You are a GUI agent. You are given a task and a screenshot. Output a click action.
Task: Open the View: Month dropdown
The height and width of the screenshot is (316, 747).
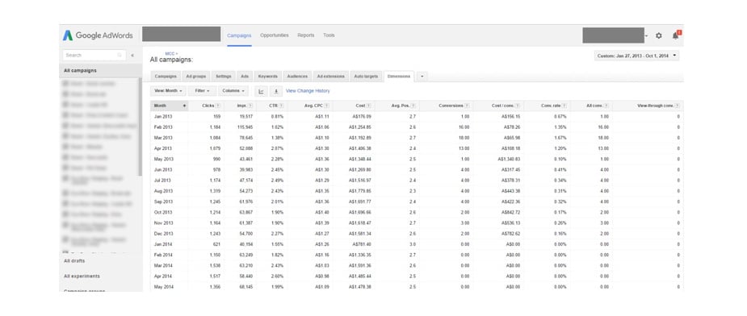pos(168,91)
